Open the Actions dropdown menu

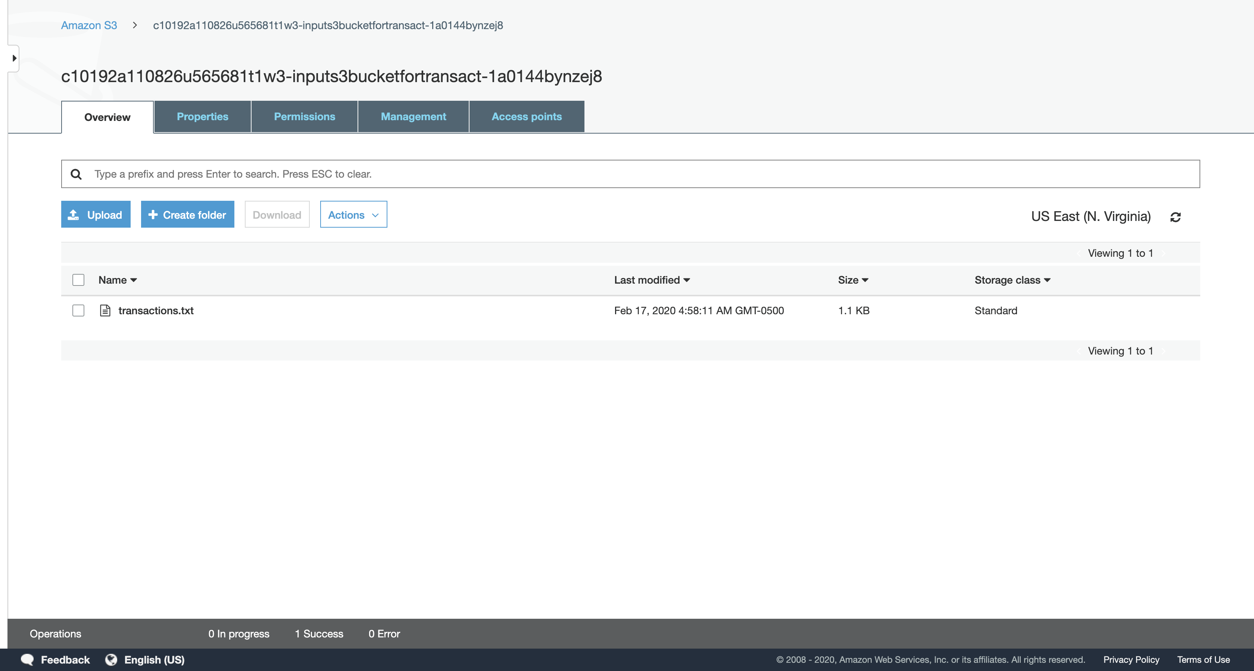pyautogui.click(x=353, y=215)
